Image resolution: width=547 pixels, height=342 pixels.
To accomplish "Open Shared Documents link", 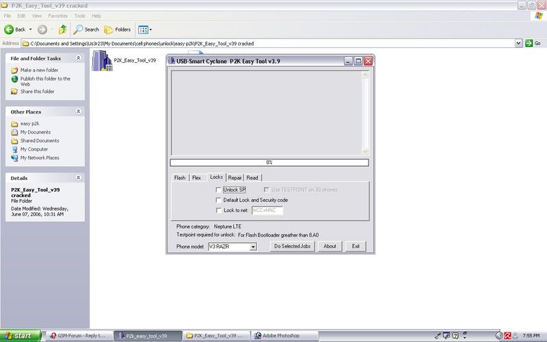I will [x=40, y=141].
